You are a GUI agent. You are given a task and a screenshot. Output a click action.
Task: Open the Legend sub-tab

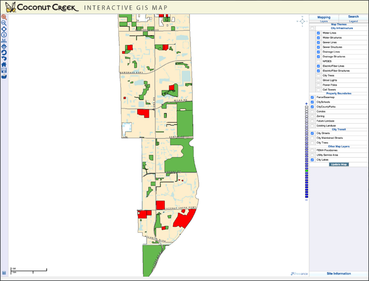[x=353, y=21]
